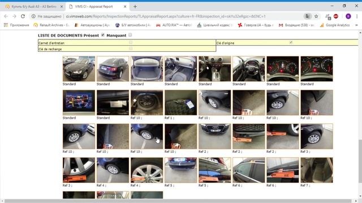
Task: Open Ref 3 photo of alloy wheel closeup
Action: [79, 170]
